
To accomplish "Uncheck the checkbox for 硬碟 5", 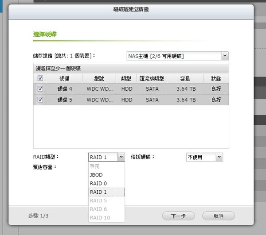I will (x=40, y=100).
